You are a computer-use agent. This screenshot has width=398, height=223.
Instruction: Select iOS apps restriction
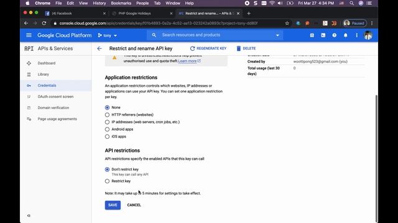click(107, 136)
